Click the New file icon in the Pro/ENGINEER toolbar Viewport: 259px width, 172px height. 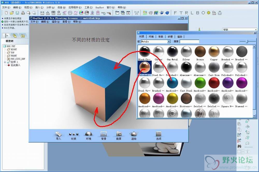pyautogui.click(x=6, y=13)
